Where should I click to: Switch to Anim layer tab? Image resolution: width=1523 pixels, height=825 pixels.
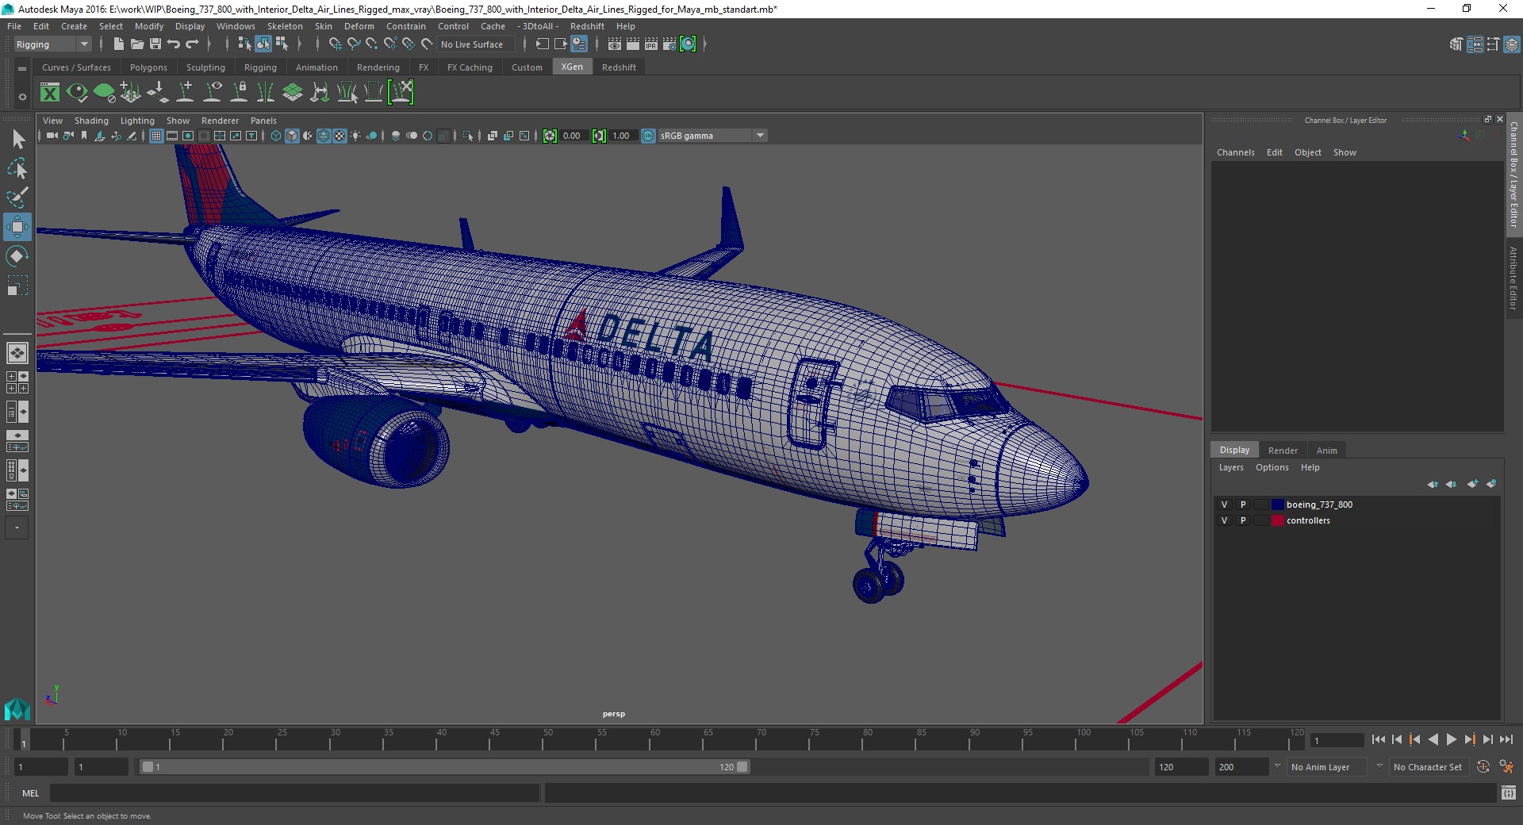(1326, 451)
